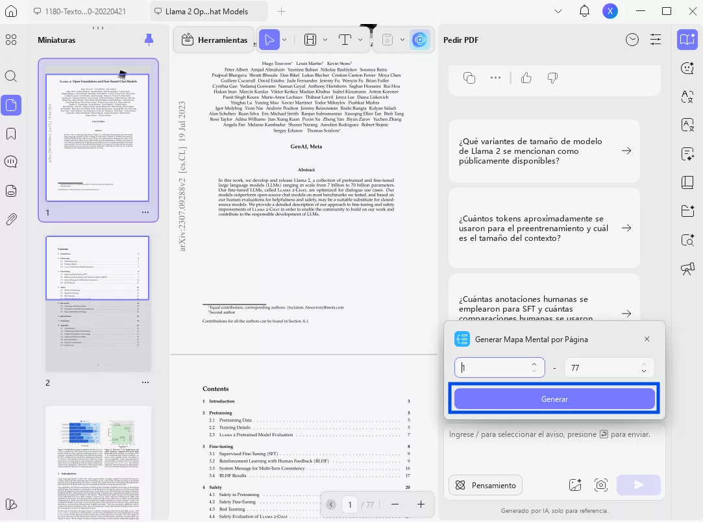Open page 1 thumbnail options menu
This screenshot has height=522, width=703.
click(x=145, y=212)
